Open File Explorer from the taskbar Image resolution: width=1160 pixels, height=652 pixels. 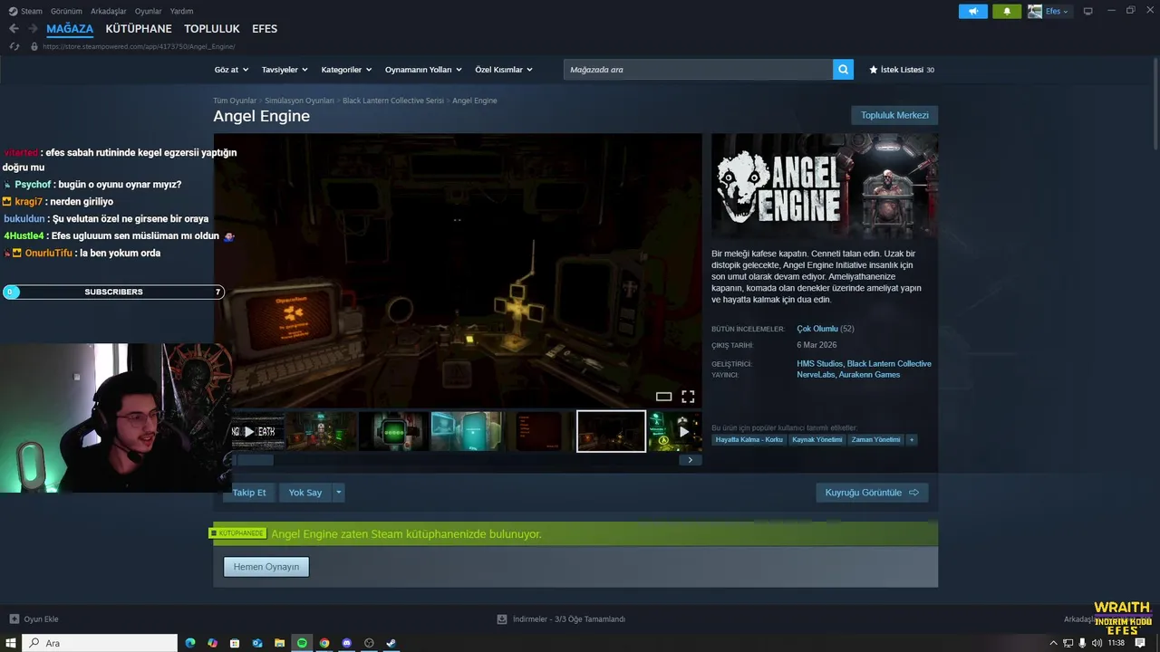coord(280,643)
